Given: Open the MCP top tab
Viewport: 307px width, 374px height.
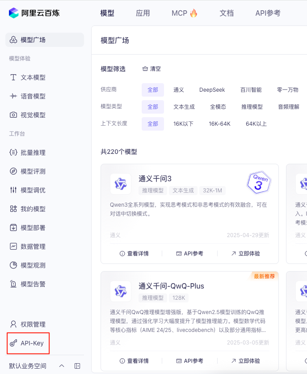Looking at the screenshot, I should (x=184, y=13).
